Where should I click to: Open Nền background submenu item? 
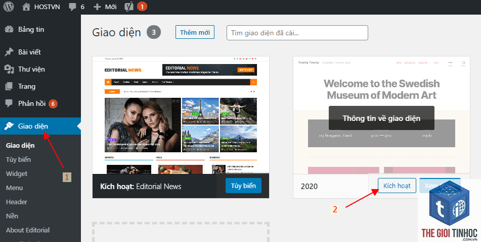(x=12, y=216)
